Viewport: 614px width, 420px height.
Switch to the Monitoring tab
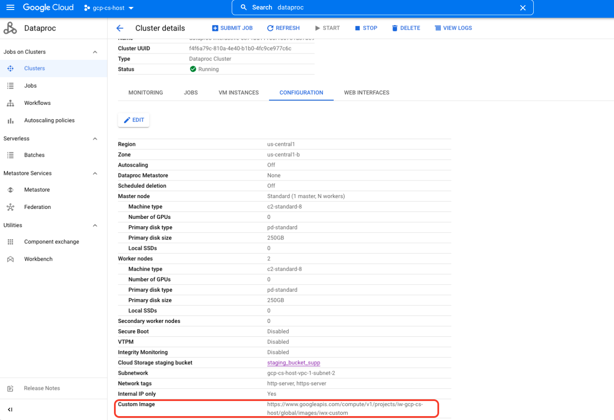click(146, 93)
